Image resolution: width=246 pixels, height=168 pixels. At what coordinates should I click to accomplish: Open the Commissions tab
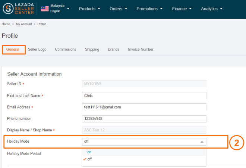click(66, 49)
